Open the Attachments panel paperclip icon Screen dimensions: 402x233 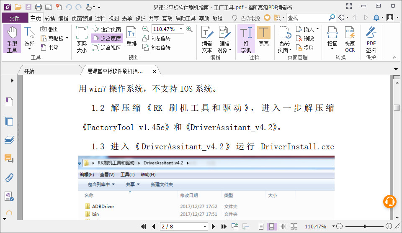pos(9,177)
